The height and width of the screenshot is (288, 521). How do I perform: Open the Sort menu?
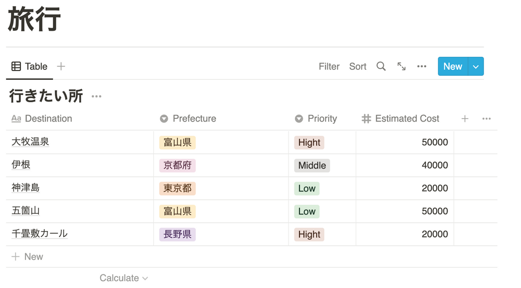(x=357, y=66)
